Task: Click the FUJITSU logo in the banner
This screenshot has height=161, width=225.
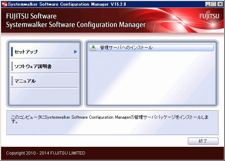Action: click(209, 15)
